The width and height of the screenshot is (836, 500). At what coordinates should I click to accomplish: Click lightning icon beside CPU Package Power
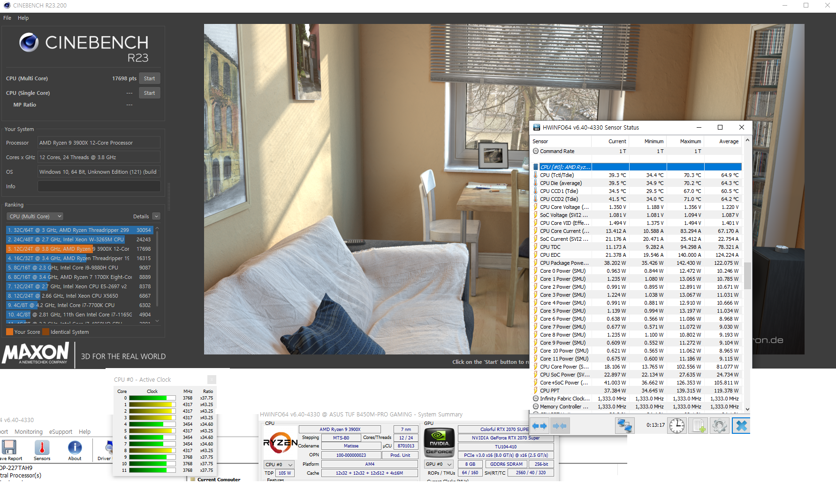pyautogui.click(x=536, y=263)
